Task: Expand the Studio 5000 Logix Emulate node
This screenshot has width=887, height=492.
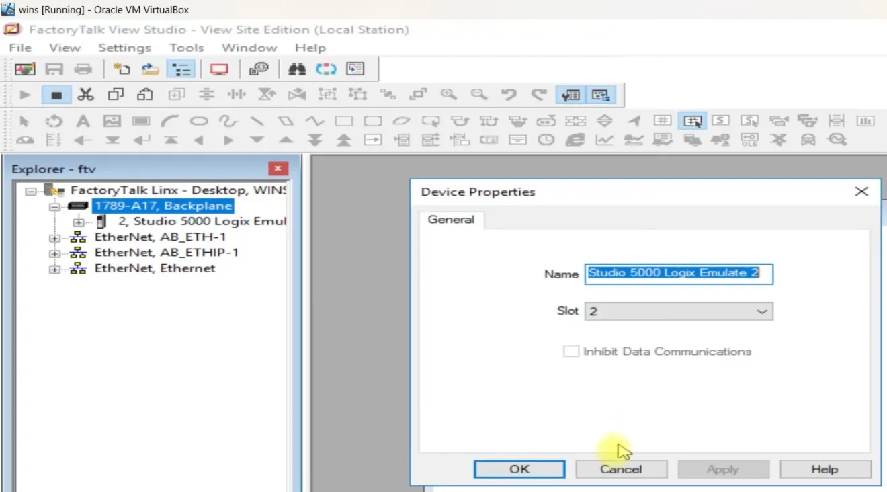Action: (79, 222)
